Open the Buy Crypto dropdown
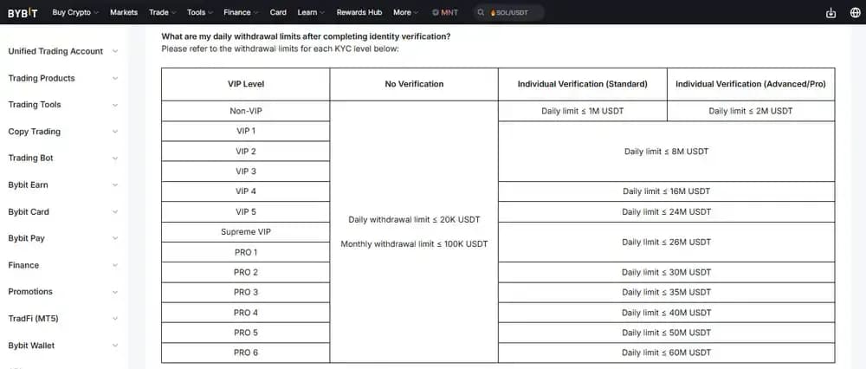The width and height of the screenshot is (866, 369). click(x=75, y=12)
